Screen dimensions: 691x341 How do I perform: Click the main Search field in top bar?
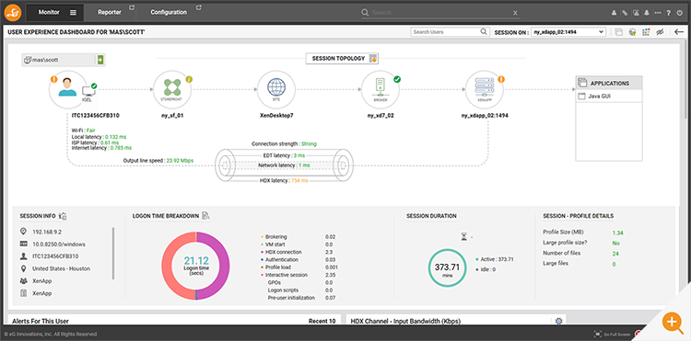pyautogui.click(x=440, y=13)
